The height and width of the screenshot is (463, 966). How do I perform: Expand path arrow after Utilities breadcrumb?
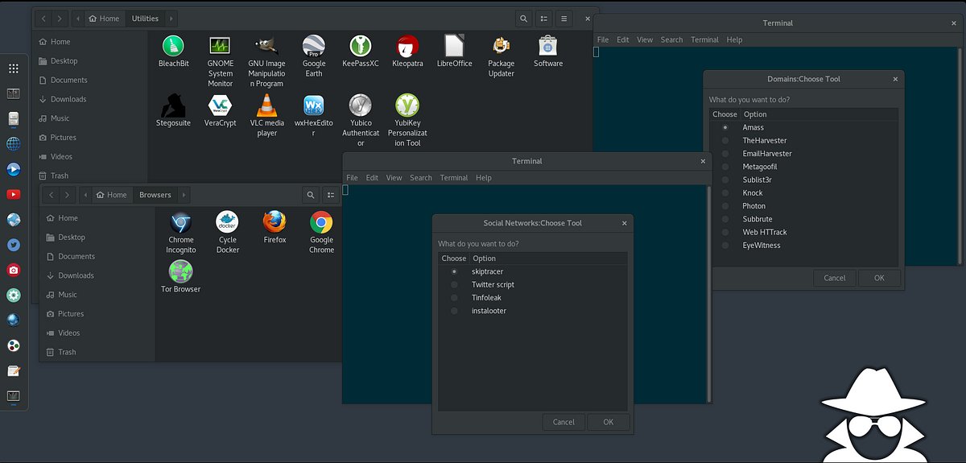click(172, 19)
